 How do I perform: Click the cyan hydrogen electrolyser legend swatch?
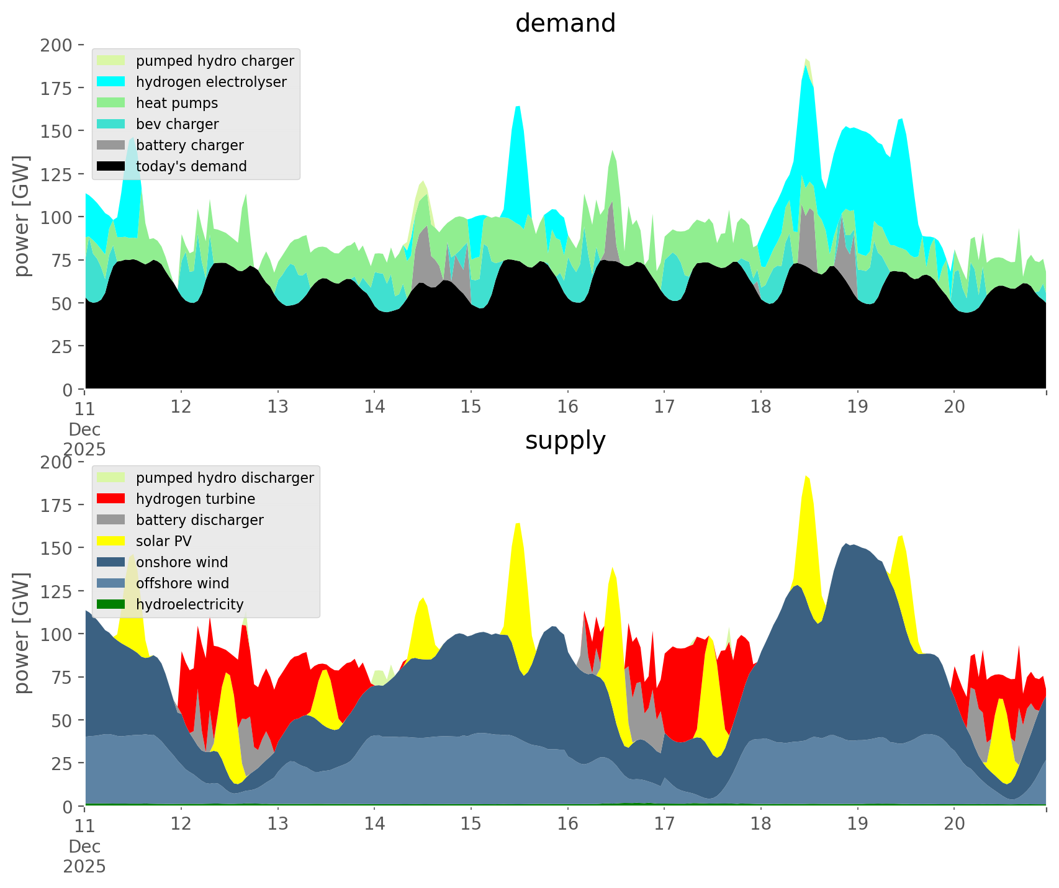[x=111, y=82]
